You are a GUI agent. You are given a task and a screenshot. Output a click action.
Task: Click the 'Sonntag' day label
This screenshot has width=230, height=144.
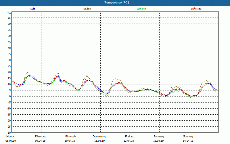(x=188, y=137)
